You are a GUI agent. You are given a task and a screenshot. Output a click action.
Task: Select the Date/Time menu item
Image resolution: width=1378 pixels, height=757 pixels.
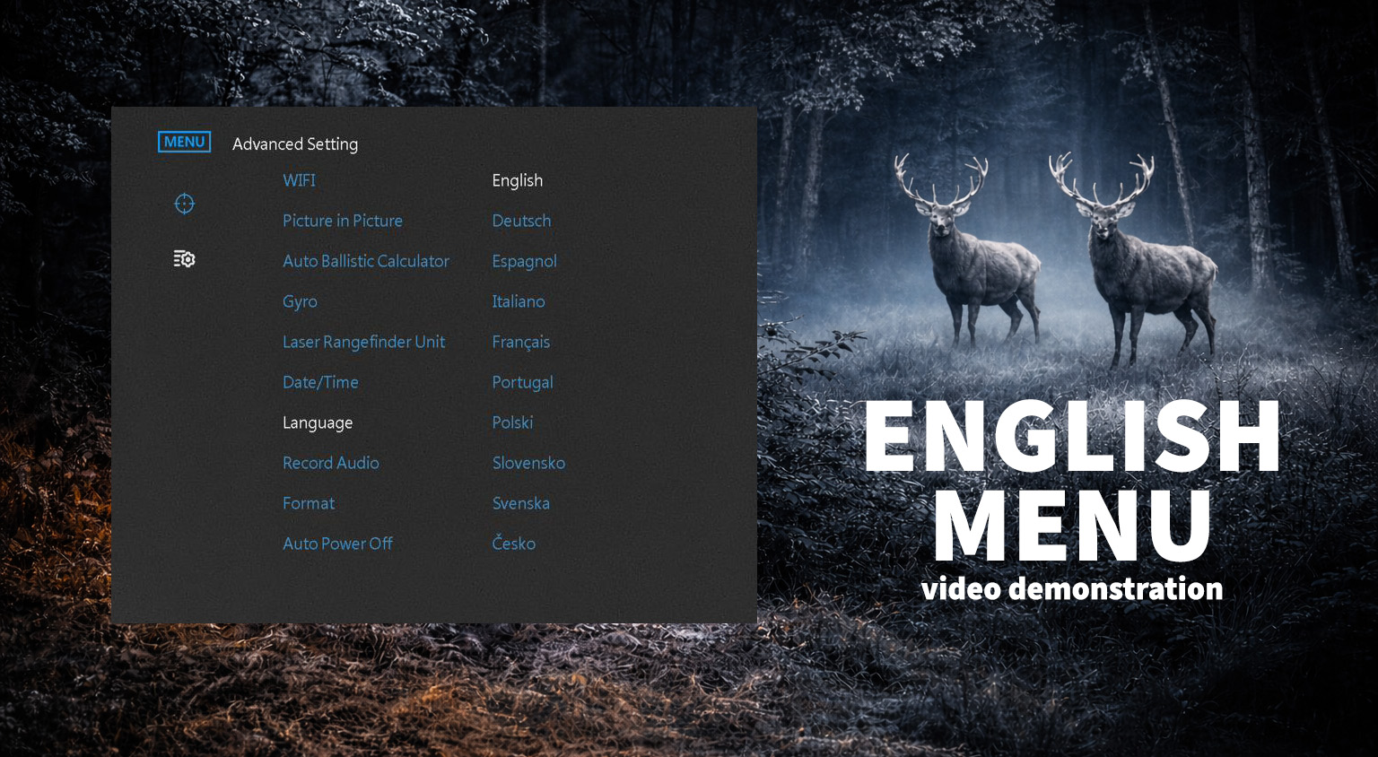pos(320,382)
